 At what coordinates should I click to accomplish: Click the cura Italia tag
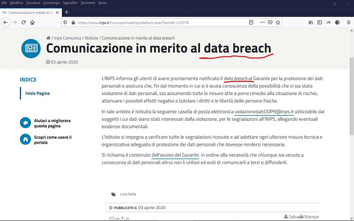coord(128,194)
